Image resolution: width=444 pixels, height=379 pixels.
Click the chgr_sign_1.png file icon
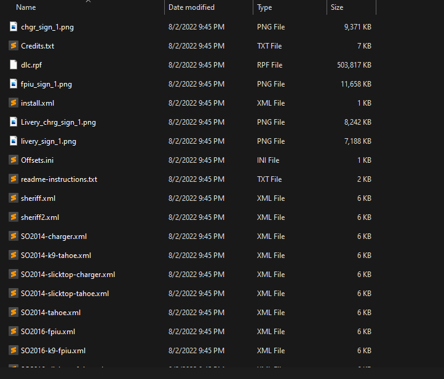pyautogui.click(x=14, y=27)
